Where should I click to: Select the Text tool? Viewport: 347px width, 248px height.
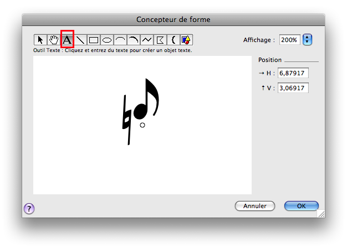point(67,40)
